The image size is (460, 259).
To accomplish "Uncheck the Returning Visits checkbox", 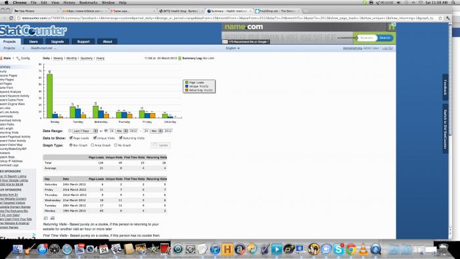I will click(120, 137).
